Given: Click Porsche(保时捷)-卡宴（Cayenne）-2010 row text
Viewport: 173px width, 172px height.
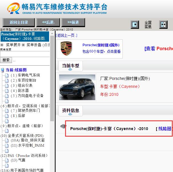Looking at the screenshot, I should (109, 129).
